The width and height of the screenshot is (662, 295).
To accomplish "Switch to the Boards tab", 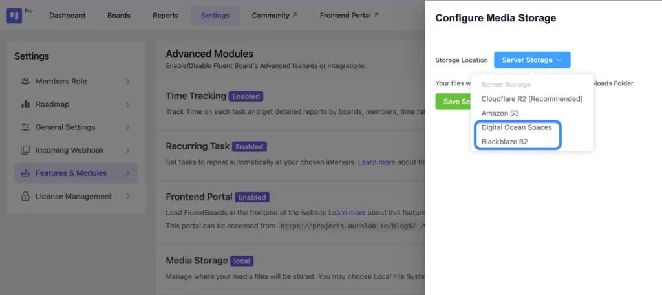I will click(x=119, y=16).
